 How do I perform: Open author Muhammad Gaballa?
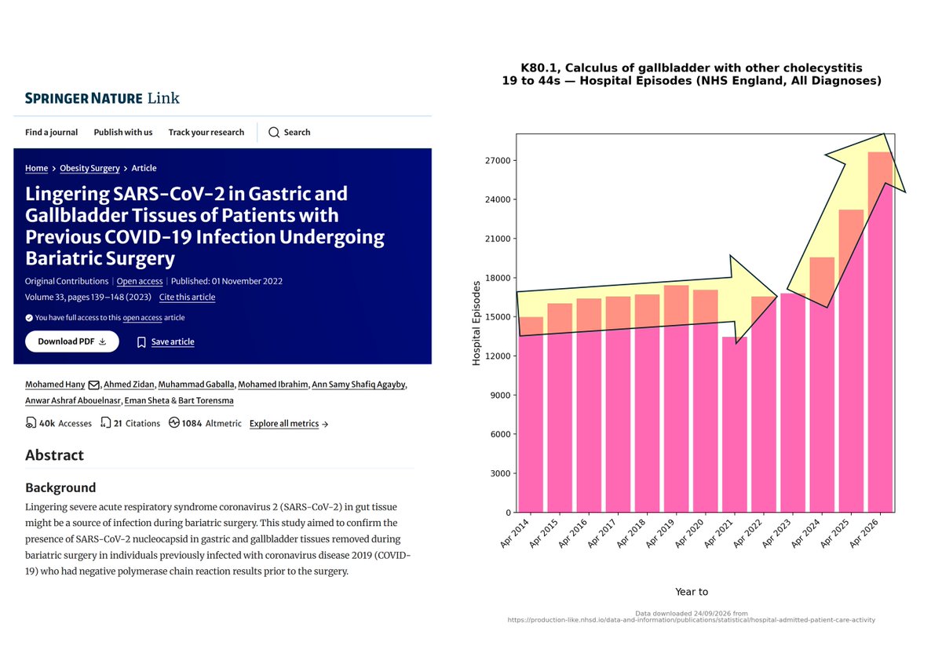click(x=195, y=385)
